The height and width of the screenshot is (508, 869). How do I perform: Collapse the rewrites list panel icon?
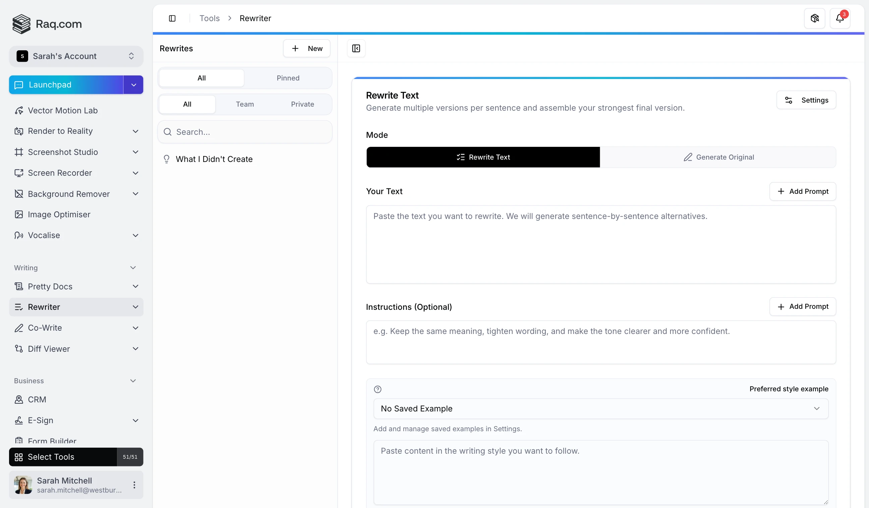[x=356, y=48]
